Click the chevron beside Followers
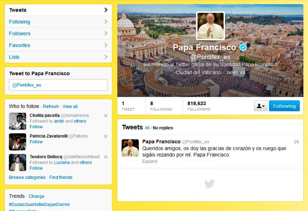The width and height of the screenshot is (308, 211). [106, 33]
